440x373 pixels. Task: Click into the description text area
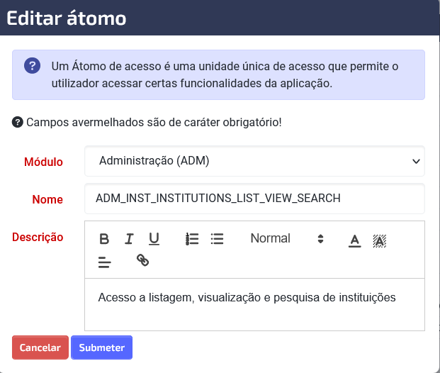(x=254, y=304)
